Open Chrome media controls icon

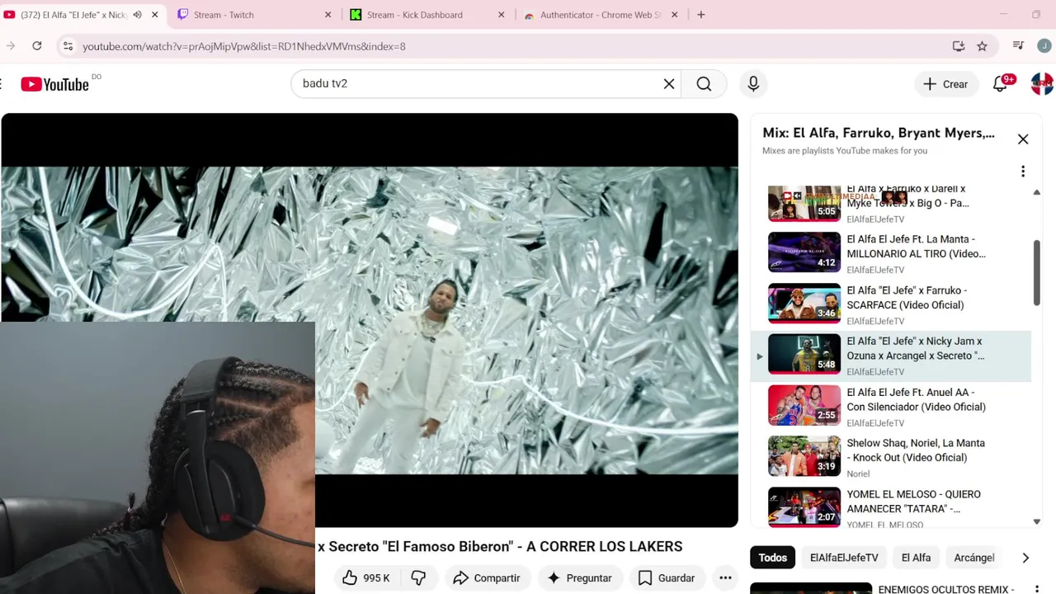[x=1018, y=45]
